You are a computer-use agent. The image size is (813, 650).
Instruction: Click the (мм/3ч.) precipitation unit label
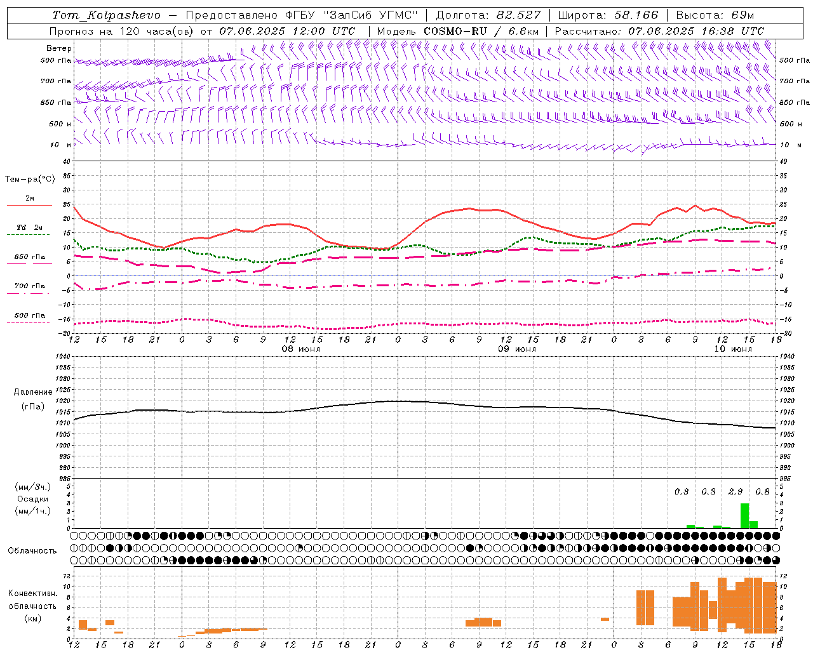32,487
